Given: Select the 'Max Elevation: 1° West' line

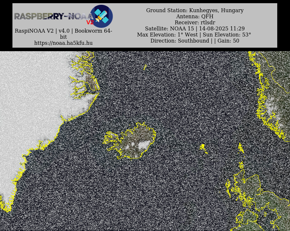Looking at the screenshot, I should pyautogui.click(x=194, y=35).
